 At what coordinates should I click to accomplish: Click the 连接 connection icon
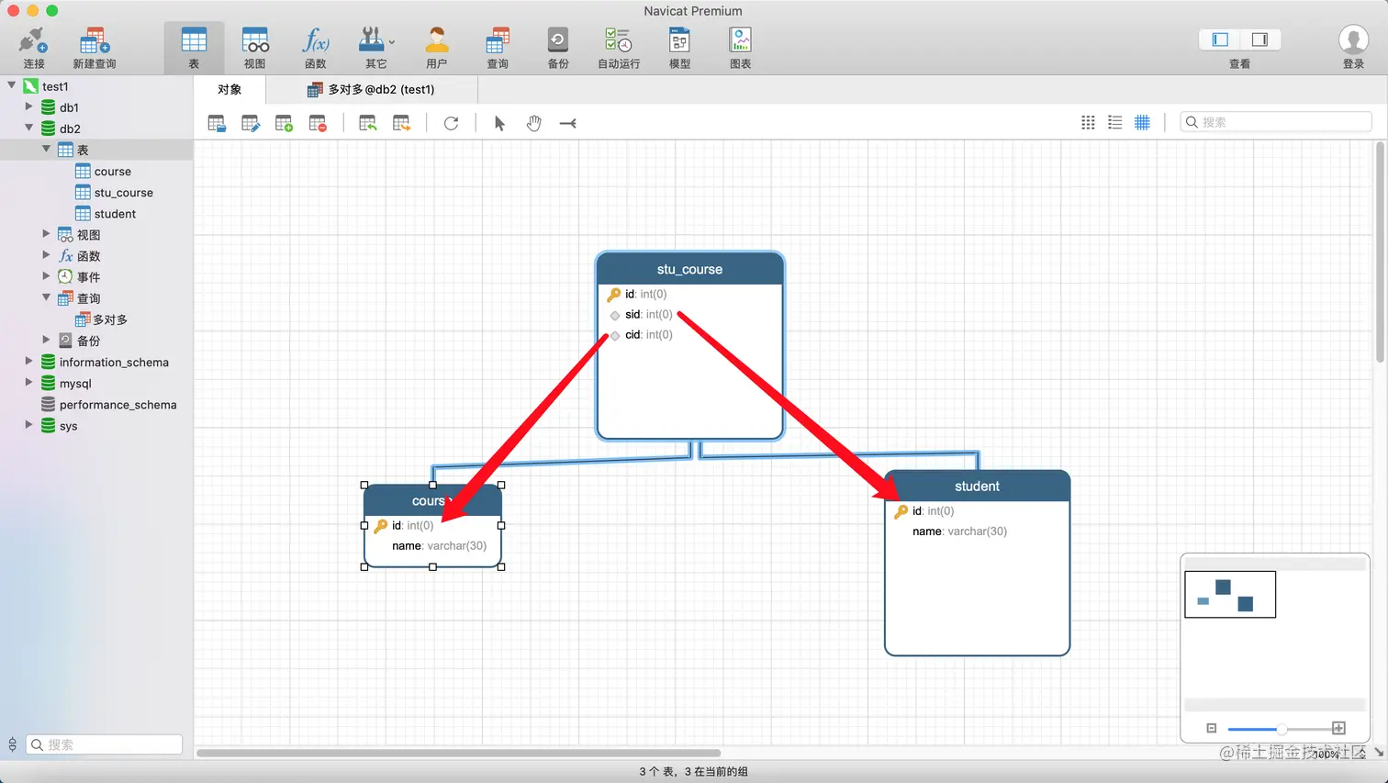[33, 48]
